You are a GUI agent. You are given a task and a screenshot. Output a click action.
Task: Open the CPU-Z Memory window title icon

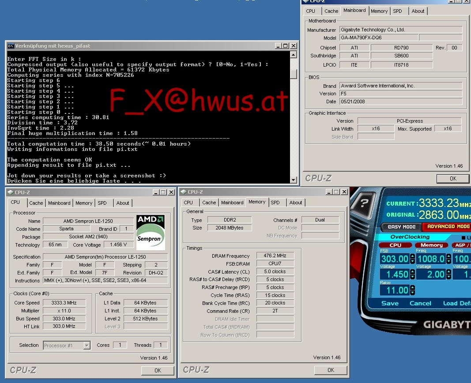point(184,192)
